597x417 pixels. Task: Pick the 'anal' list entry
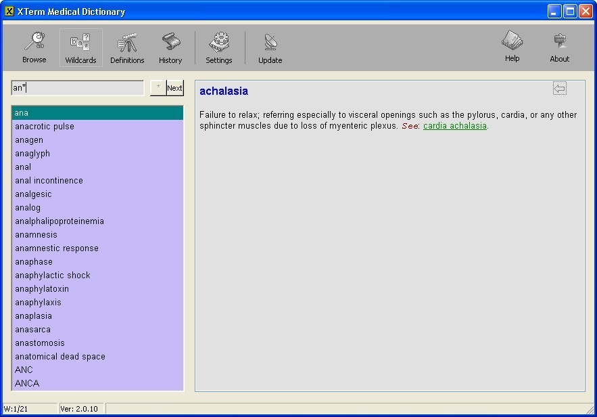tap(97, 167)
